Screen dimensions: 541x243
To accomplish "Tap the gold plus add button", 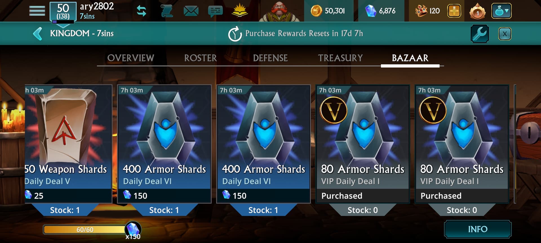I will point(454,11).
